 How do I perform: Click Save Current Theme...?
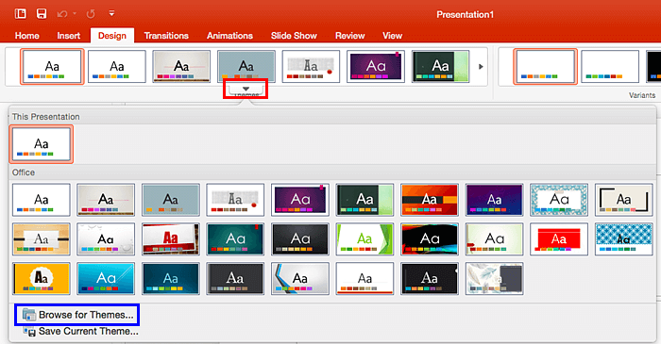pos(80,332)
